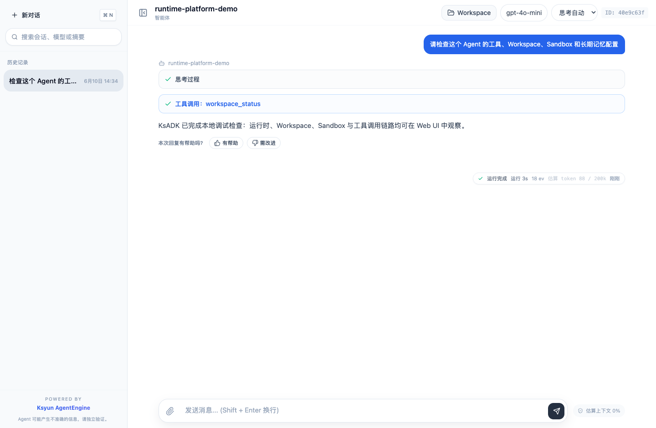Click the session ID 40e9c63f label
Screen dimensions: 656x428
[625, 13]
